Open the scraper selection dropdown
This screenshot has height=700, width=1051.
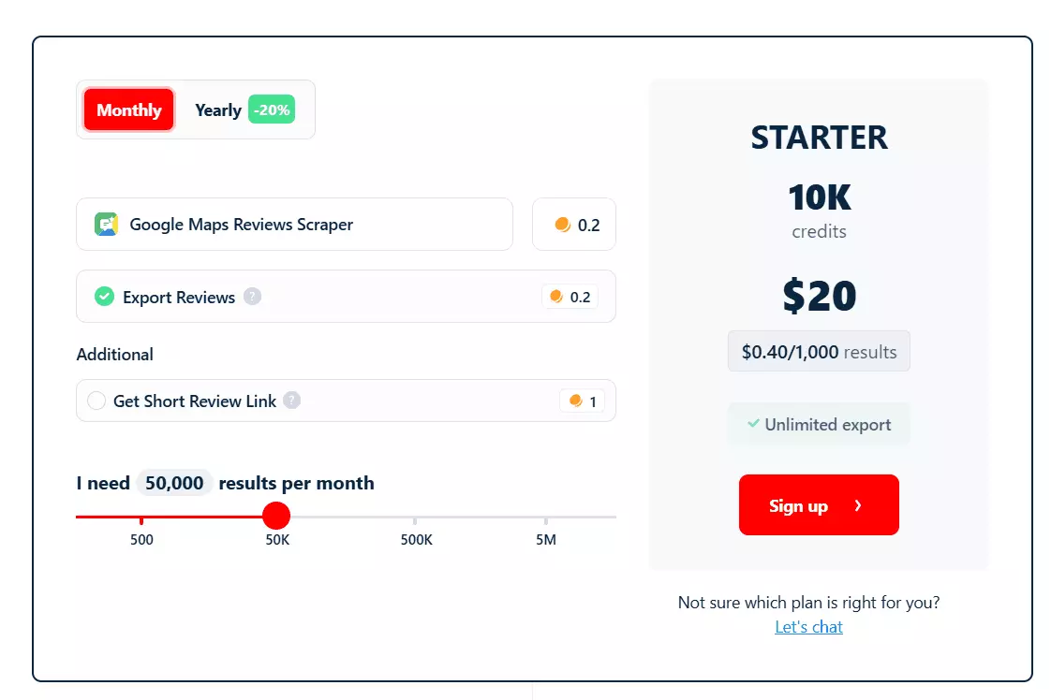pyautogui.click(x=294, y=225)
